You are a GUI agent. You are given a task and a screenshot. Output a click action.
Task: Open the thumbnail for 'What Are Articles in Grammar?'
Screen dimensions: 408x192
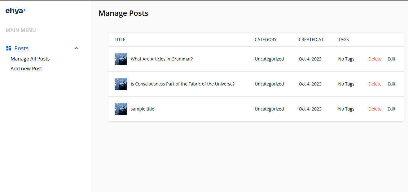121,59
